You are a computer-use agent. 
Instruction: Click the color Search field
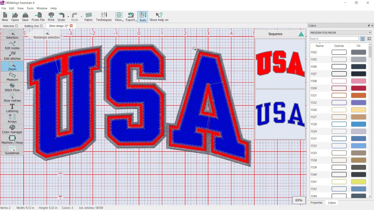click(334, 39)
